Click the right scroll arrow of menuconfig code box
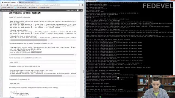This screenshot has width=175, height=98. click(75, 40)
